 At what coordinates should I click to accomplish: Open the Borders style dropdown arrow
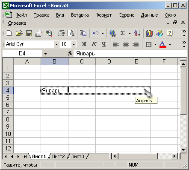[x=155, y=45]
